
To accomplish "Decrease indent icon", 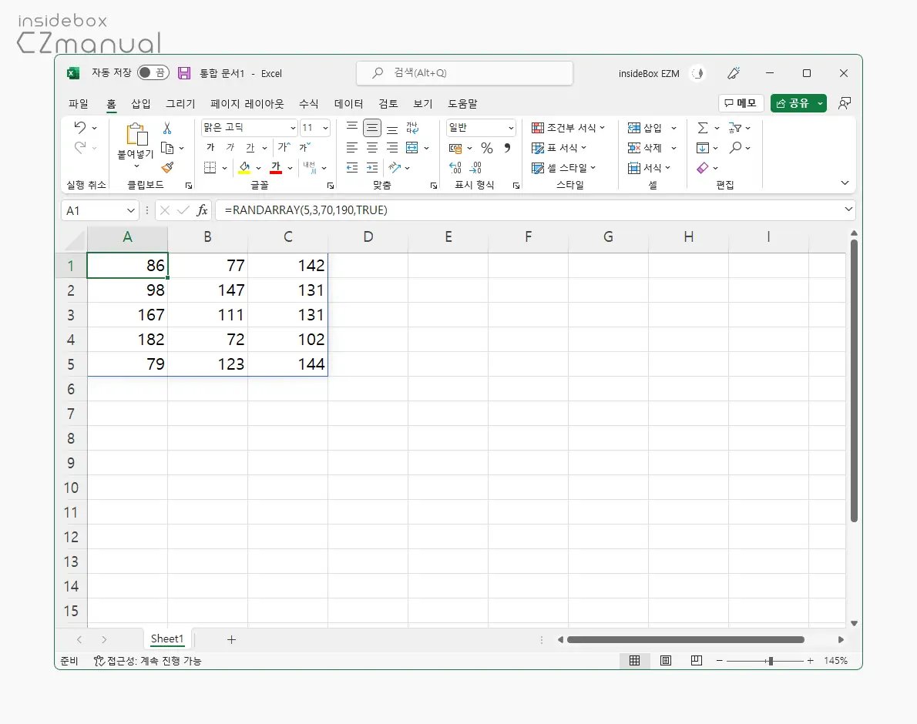I will point(352,168).
